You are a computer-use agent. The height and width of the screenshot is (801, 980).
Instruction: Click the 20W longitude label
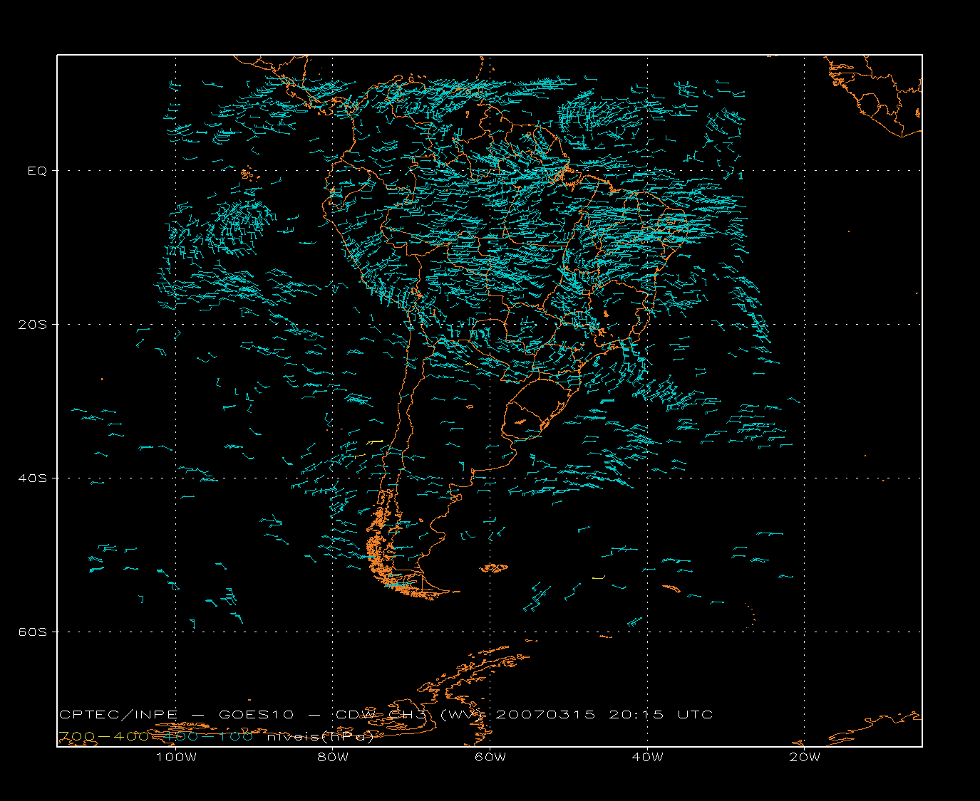point(805,757)
